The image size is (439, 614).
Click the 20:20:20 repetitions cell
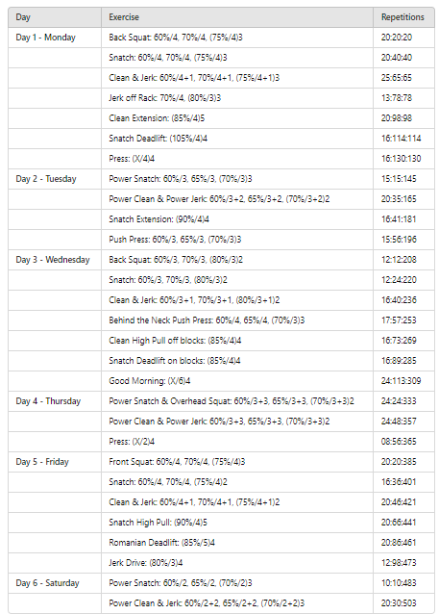[403, 38]
